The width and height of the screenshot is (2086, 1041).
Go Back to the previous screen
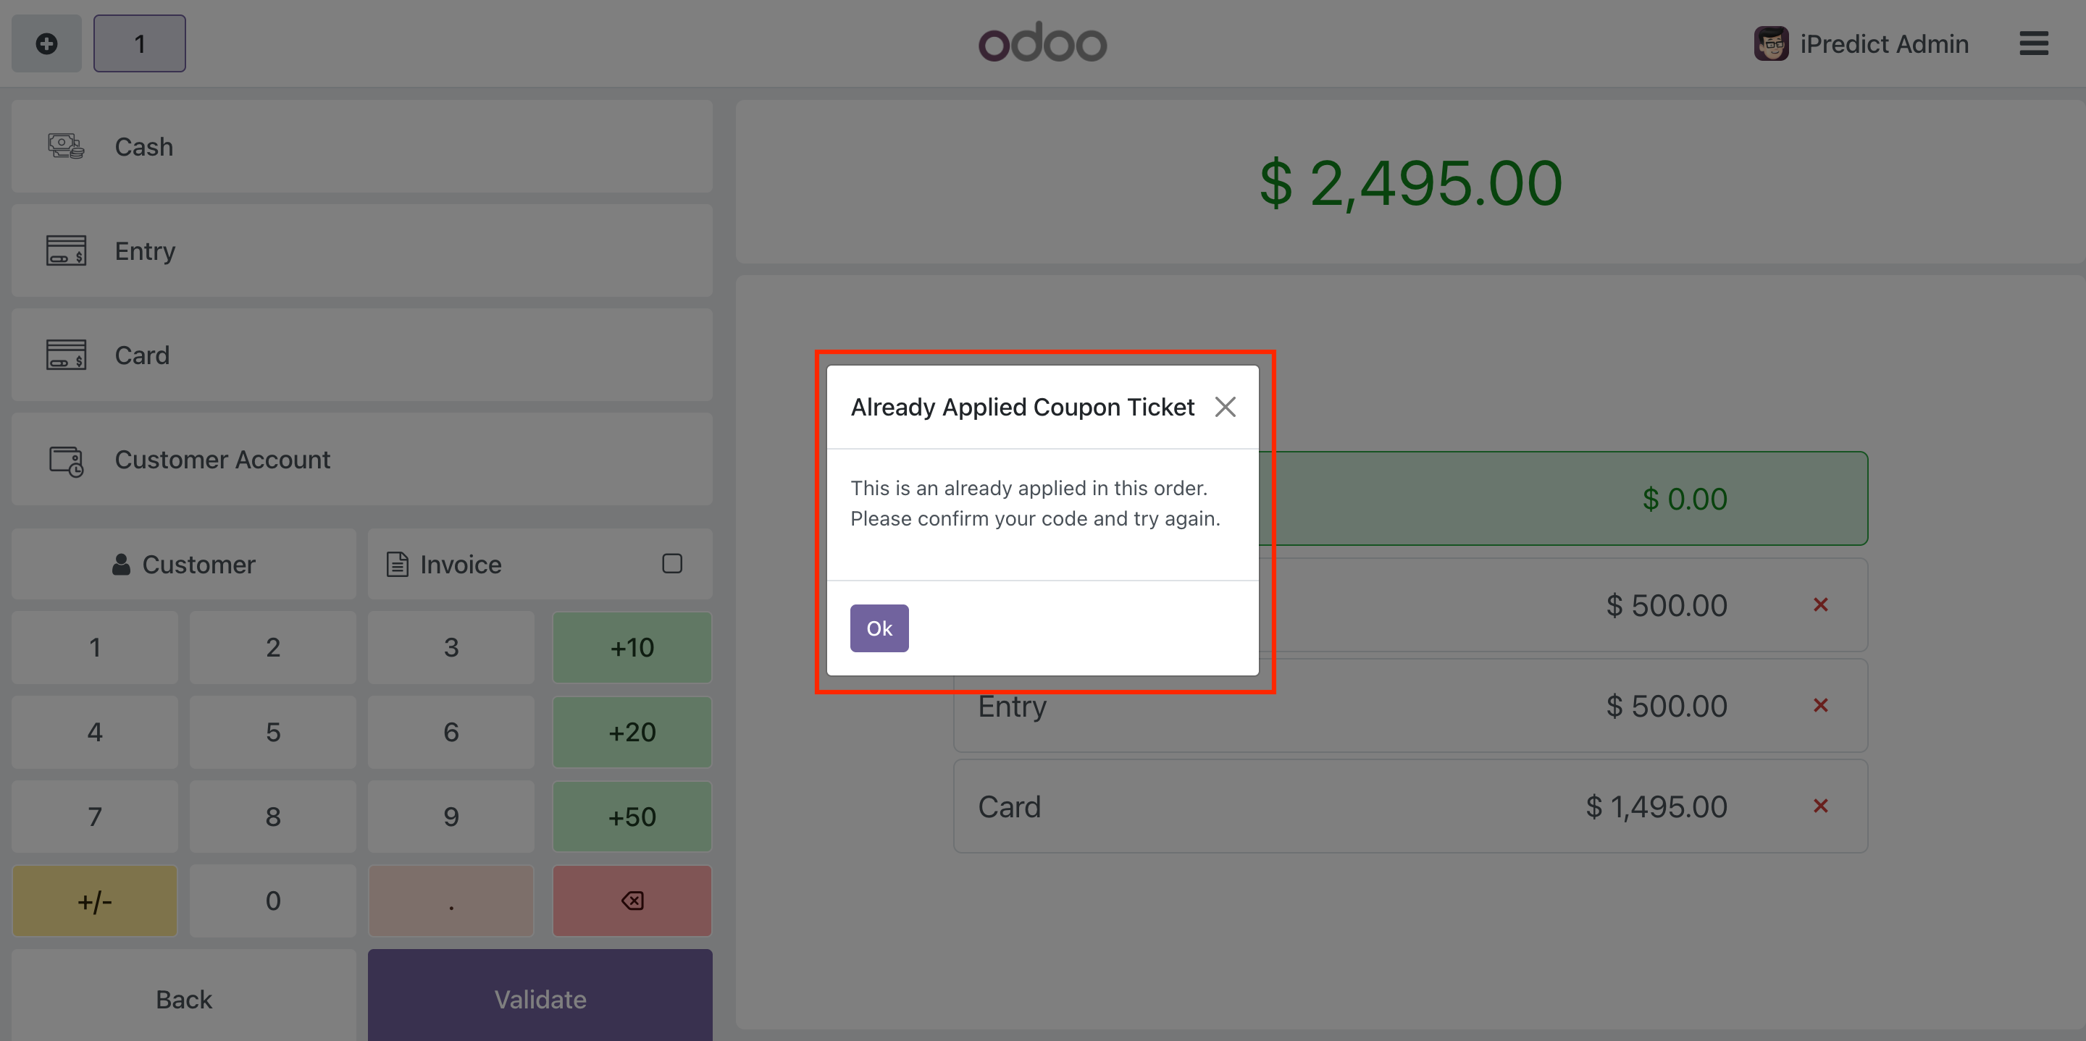point(184,999)
